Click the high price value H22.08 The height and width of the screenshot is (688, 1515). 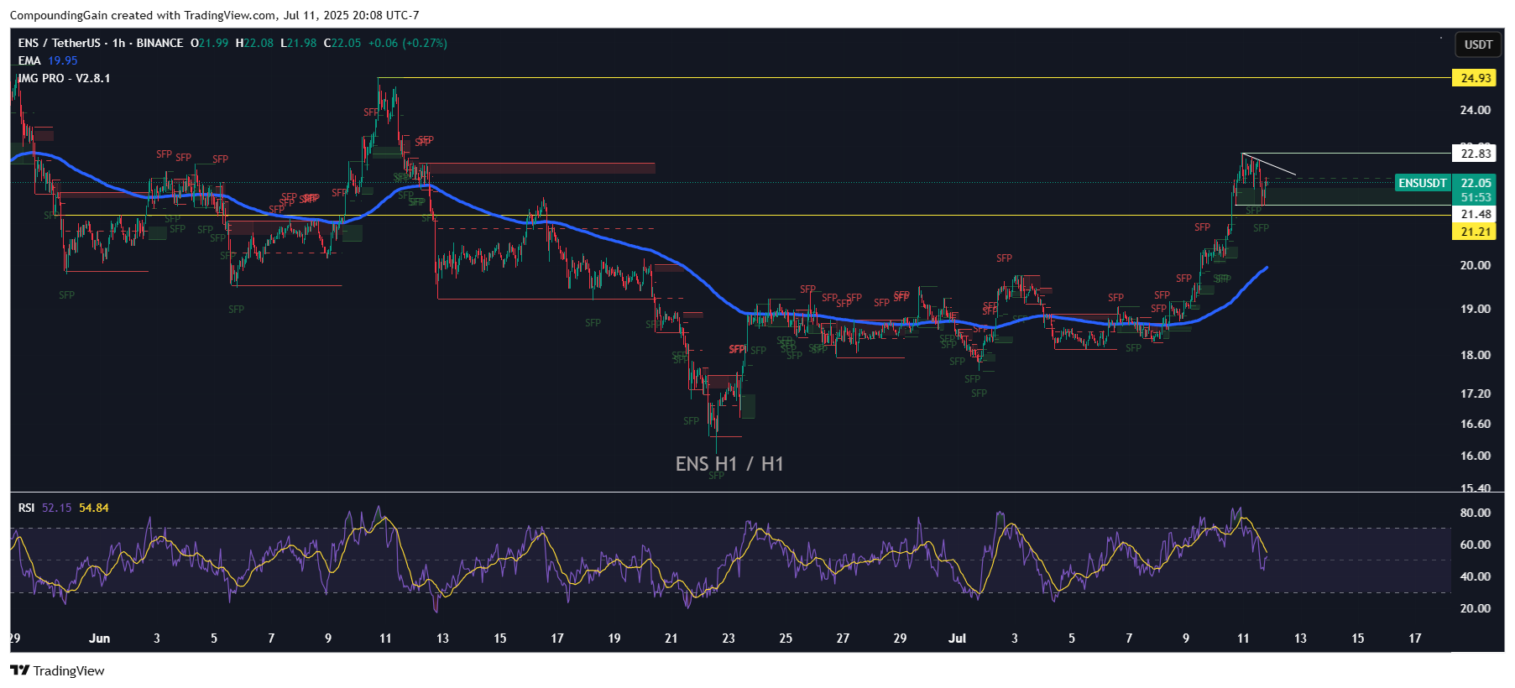(255, 43)
